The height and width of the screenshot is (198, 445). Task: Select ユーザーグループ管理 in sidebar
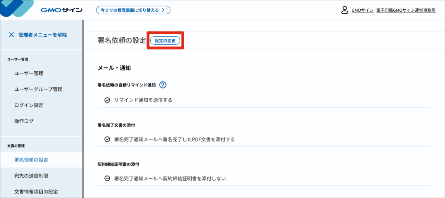38,89
